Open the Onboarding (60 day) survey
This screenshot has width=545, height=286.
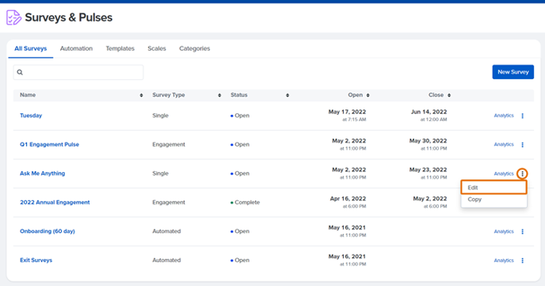48,231
